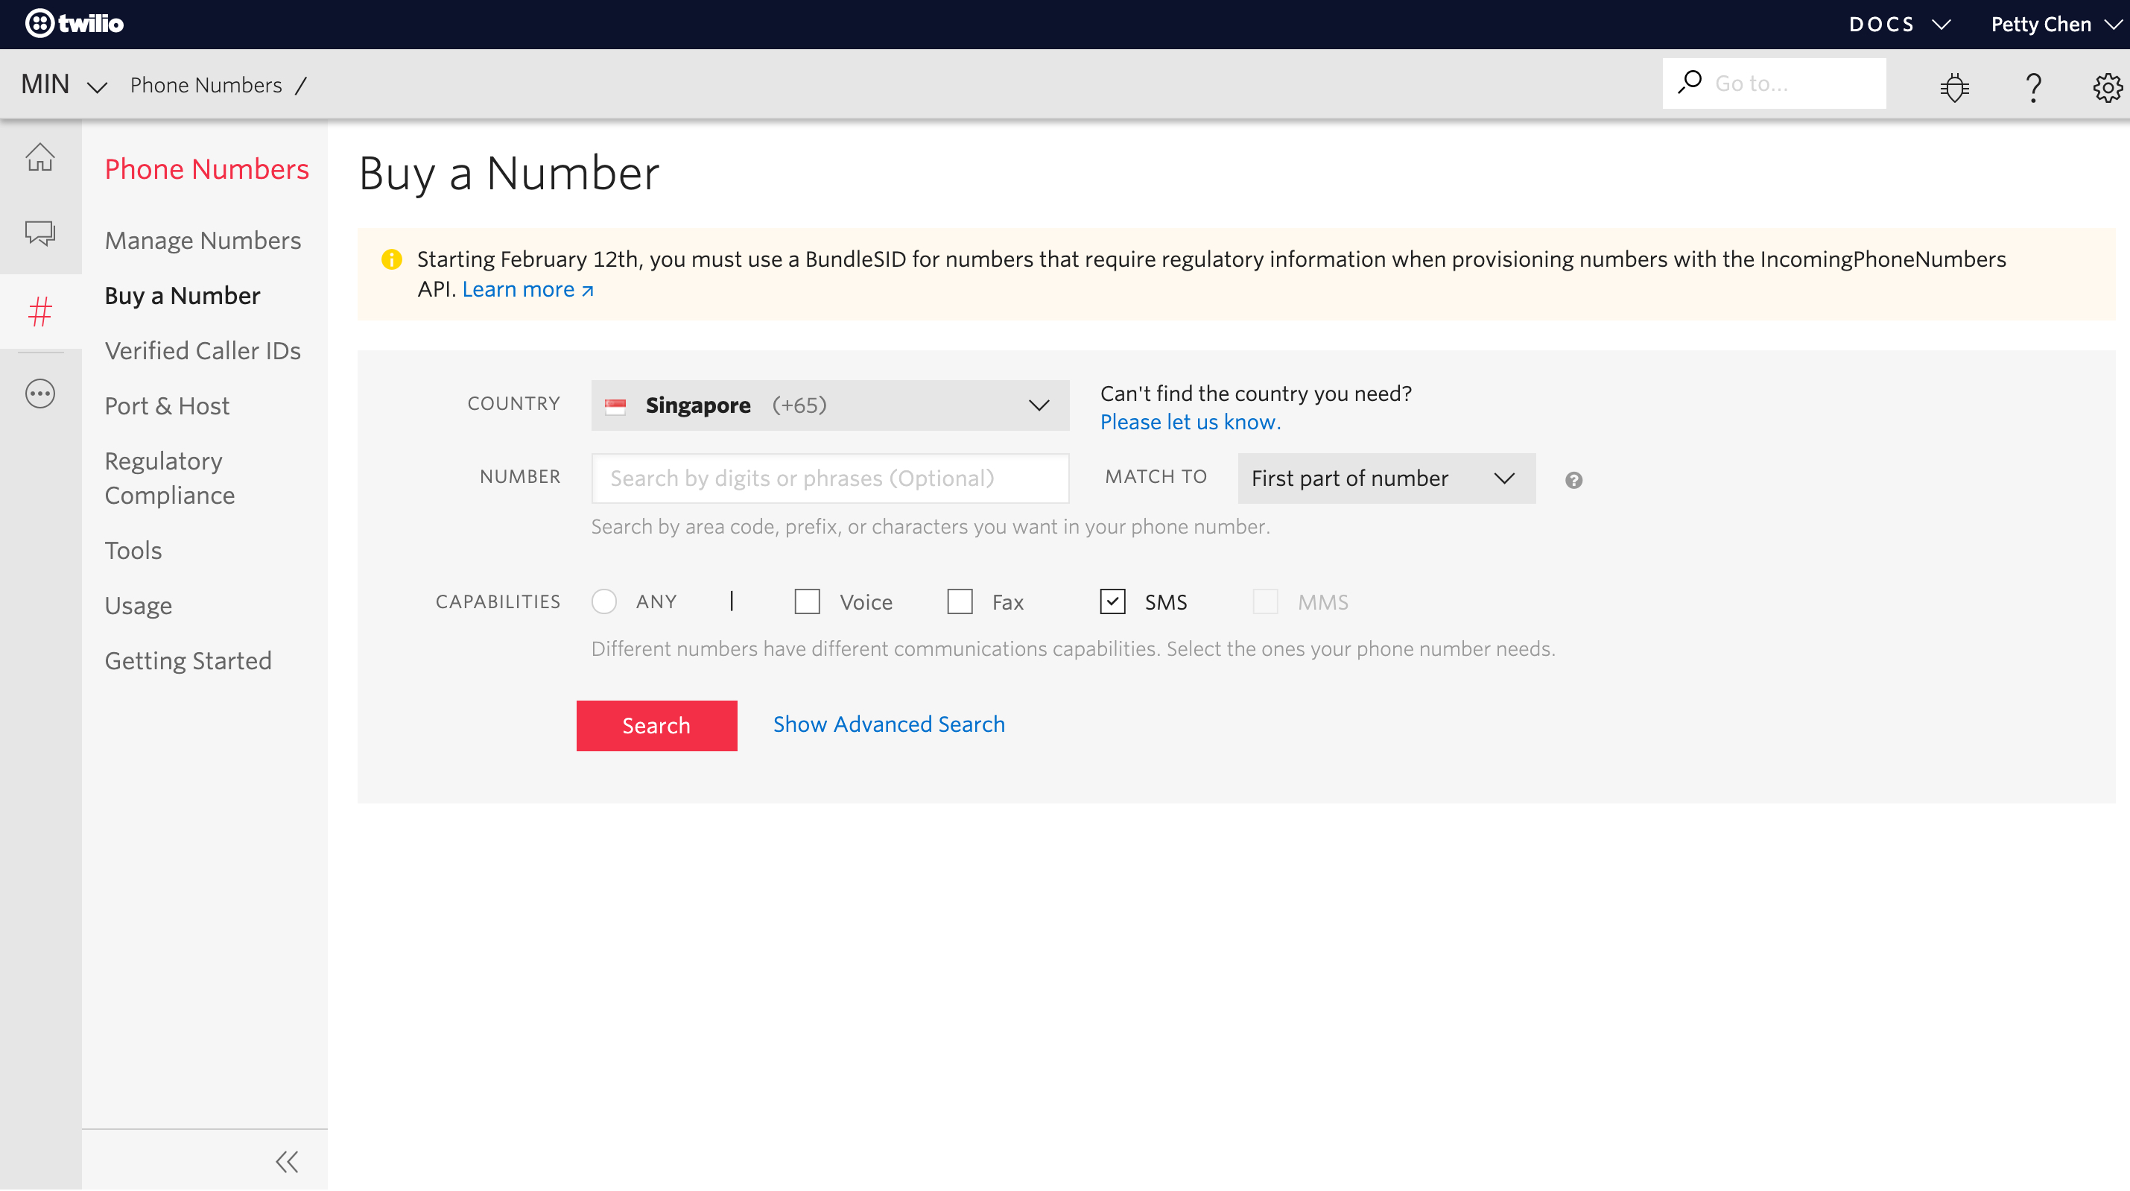
Task: Select the ANY capabilities radio button
Action: tap(604, 601)
